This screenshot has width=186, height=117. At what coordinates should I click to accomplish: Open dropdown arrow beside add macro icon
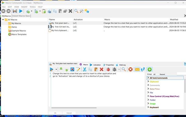pyautogui.click(x=31, y=11)
